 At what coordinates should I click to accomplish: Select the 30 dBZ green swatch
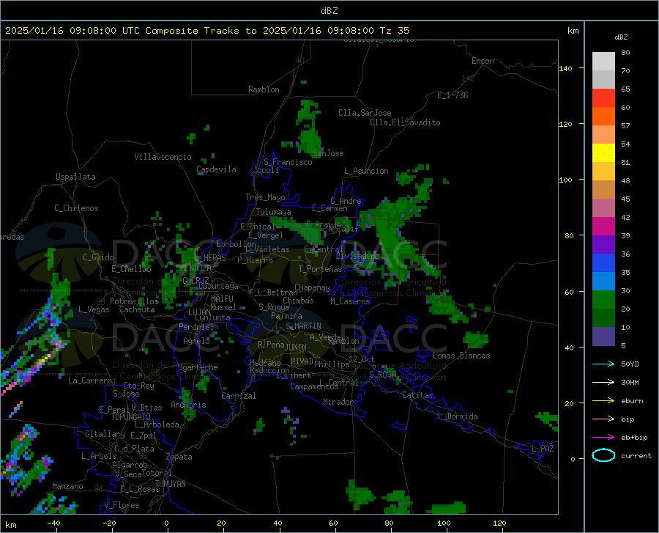pyautogui.click(x=603, y=300)
